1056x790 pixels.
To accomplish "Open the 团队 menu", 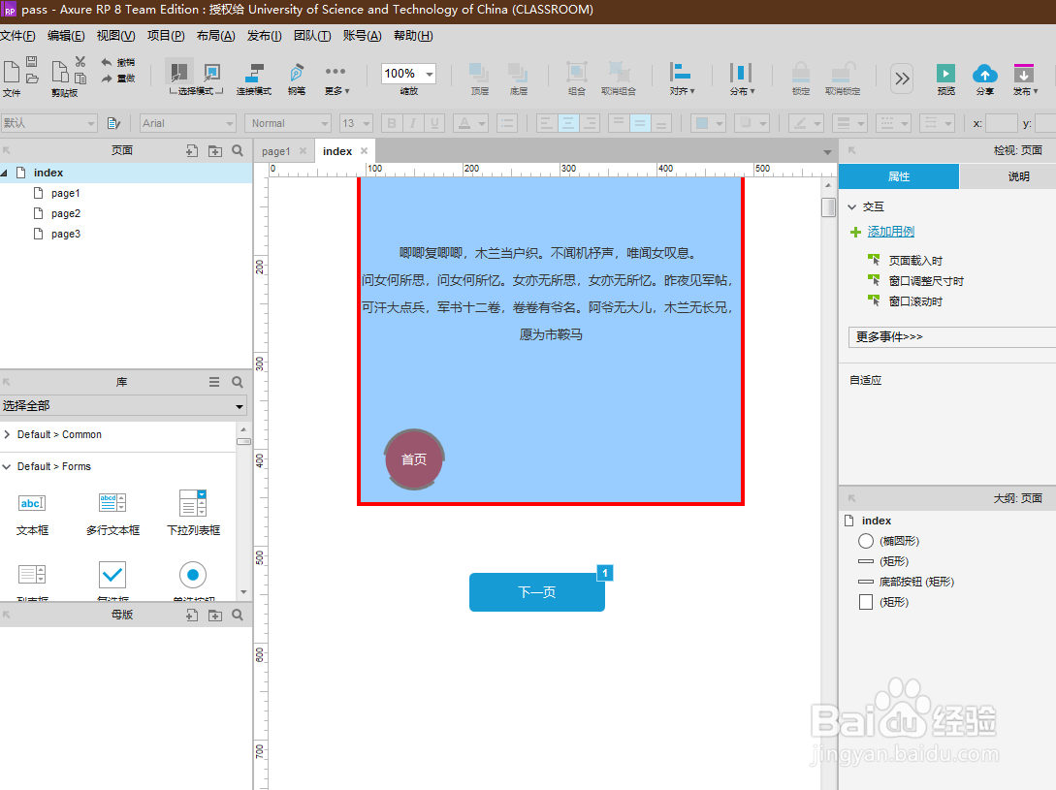I will [312, 36].
